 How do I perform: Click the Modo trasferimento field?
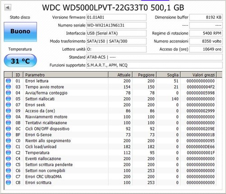[x=116, y=41]
